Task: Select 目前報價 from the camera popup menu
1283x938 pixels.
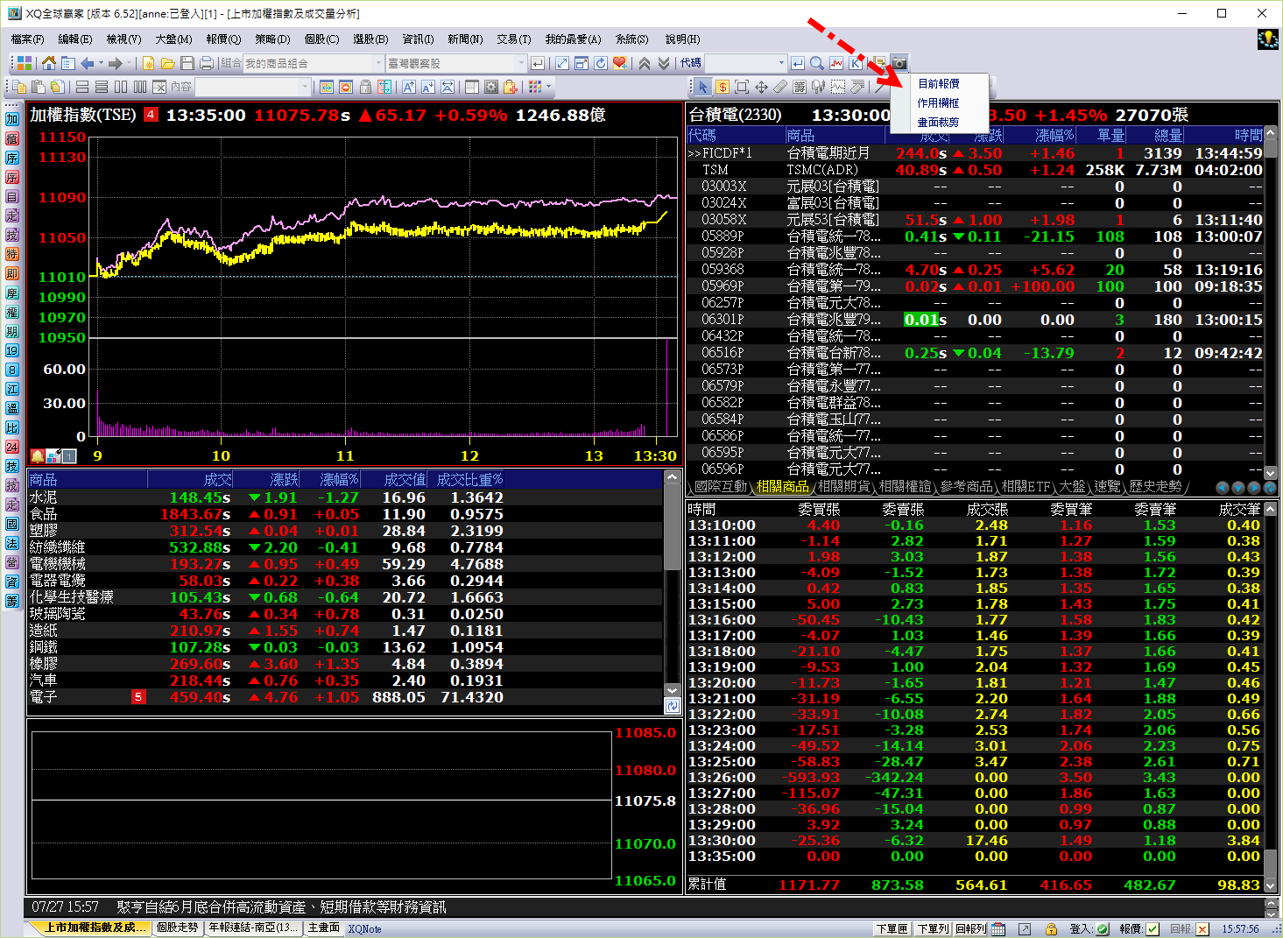Action: tap(939, 84)
